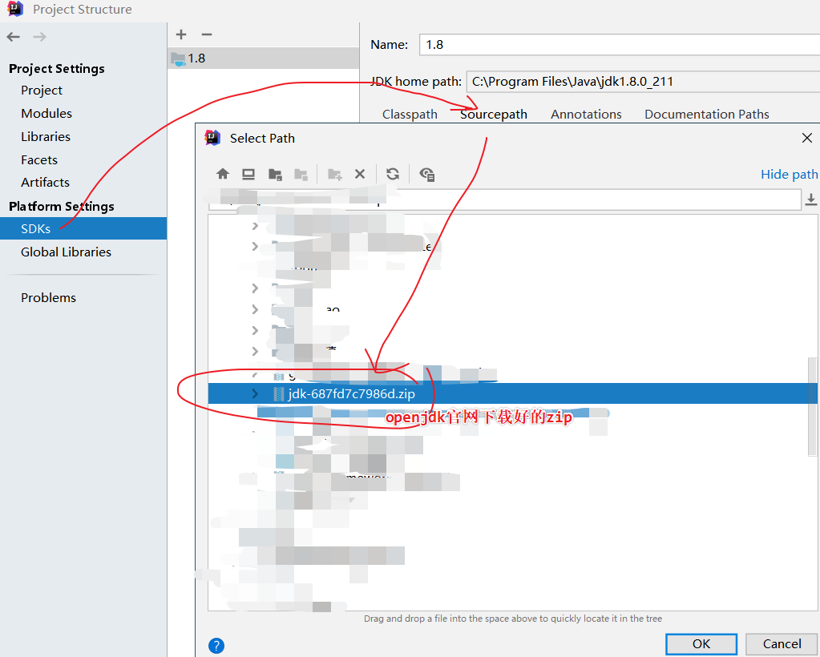Viewport: 820px width, 657px height.
Task: Edit the SDK Name field
Action: (620, 45)
